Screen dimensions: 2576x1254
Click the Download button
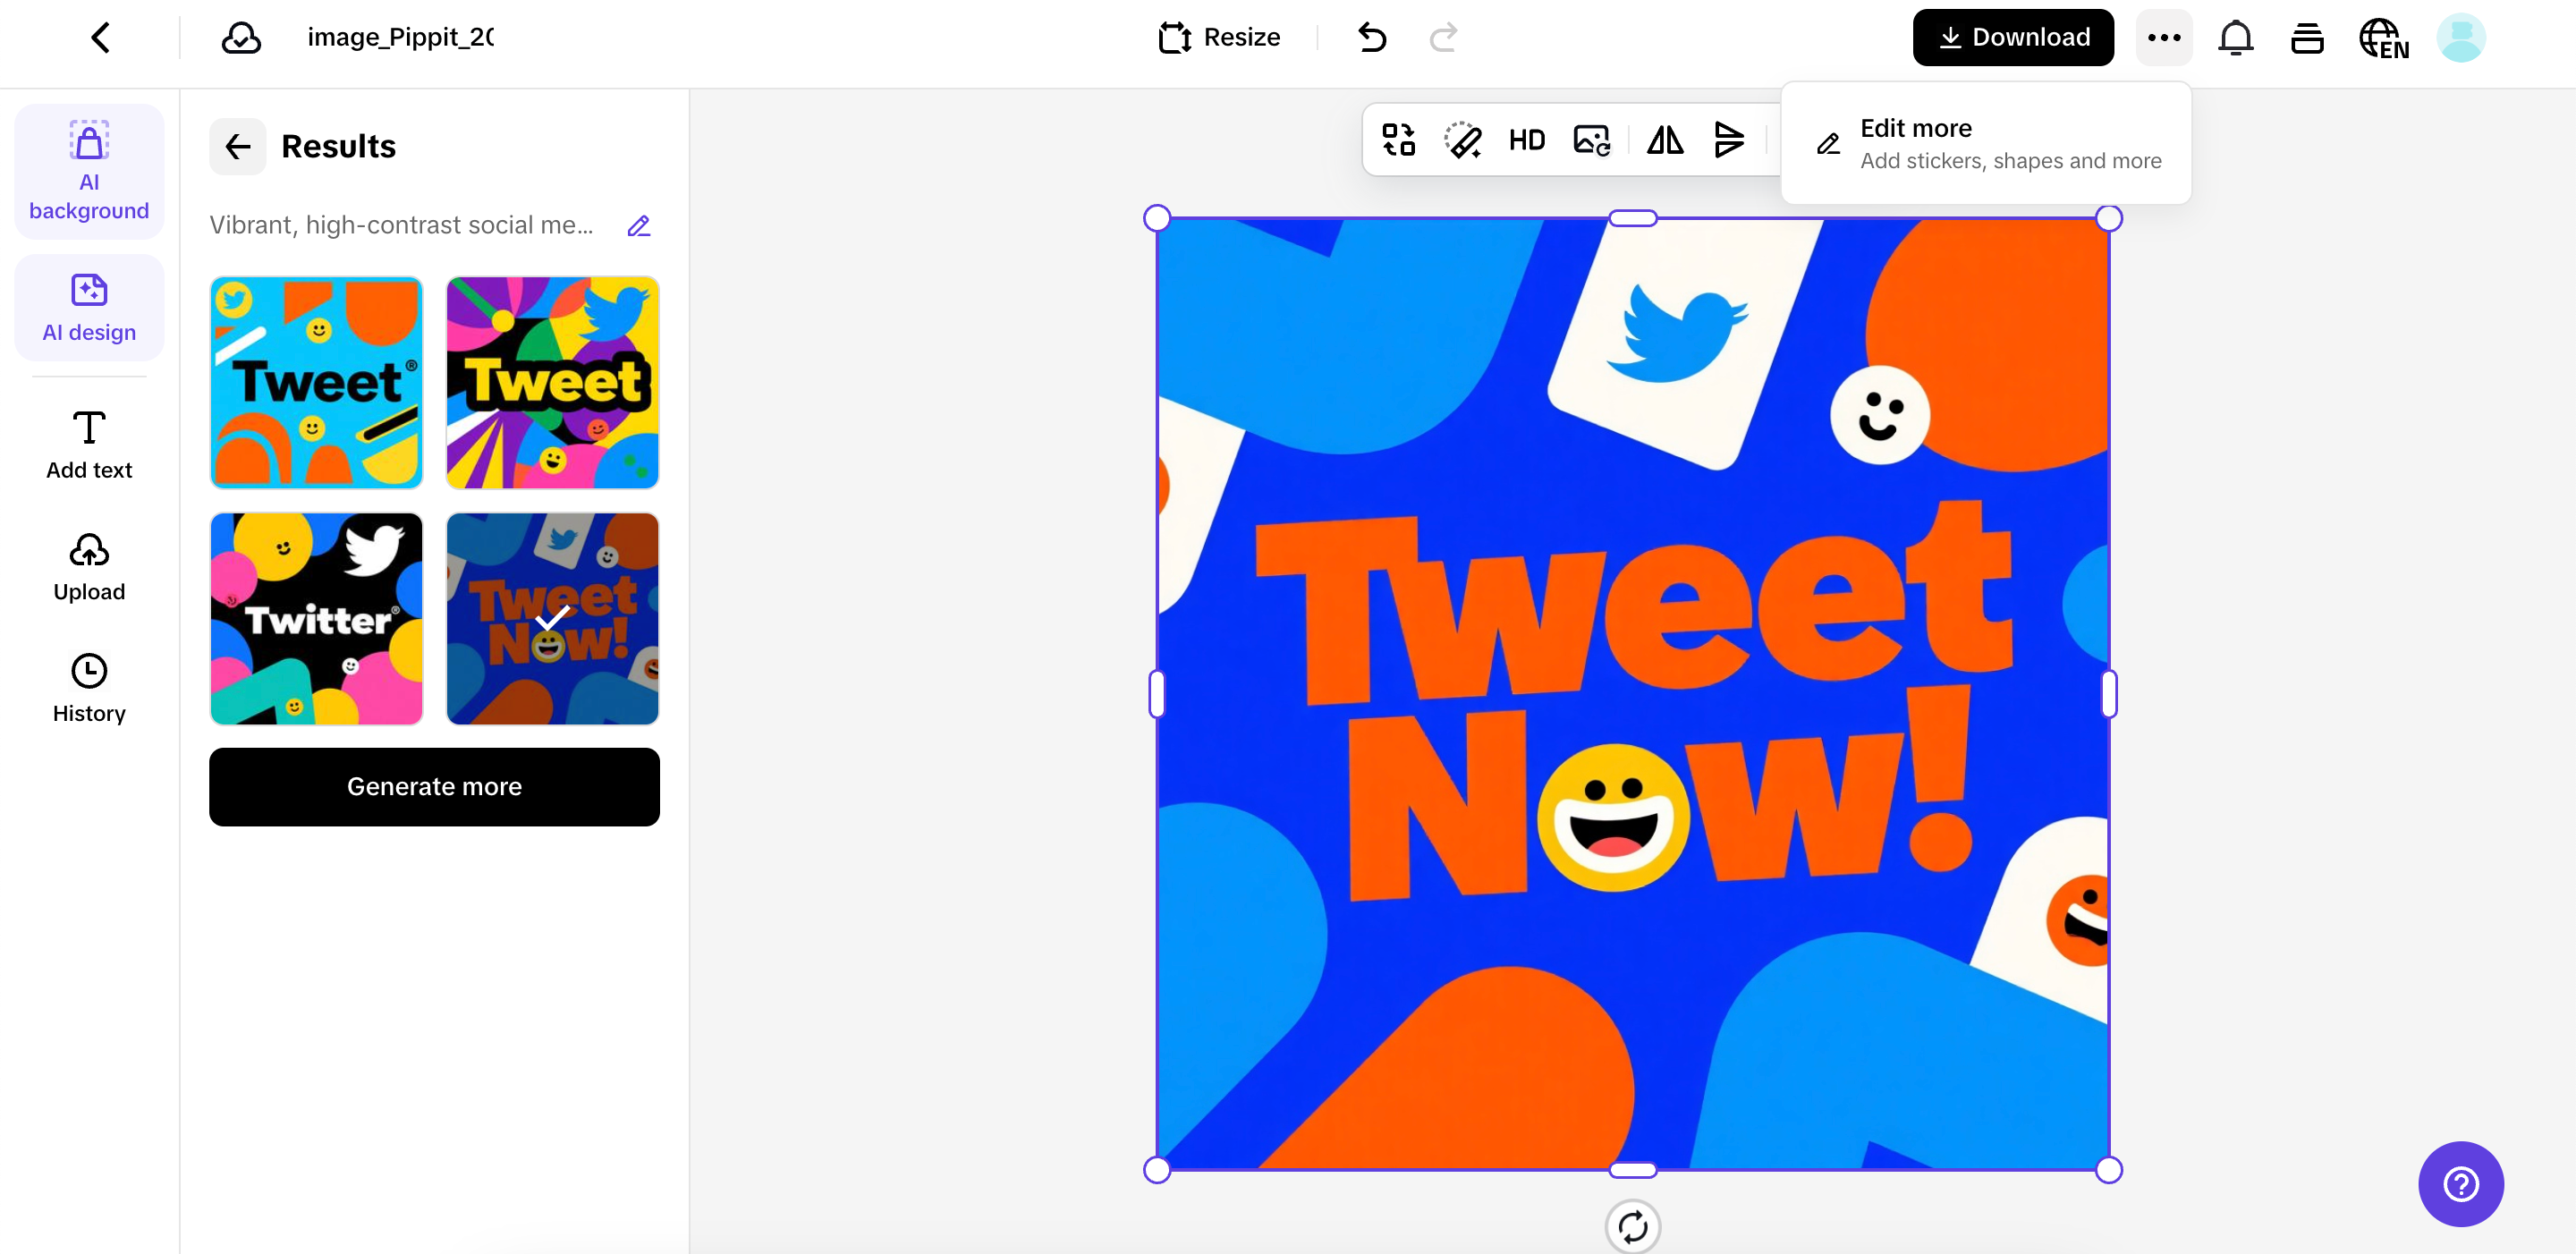2012,38
